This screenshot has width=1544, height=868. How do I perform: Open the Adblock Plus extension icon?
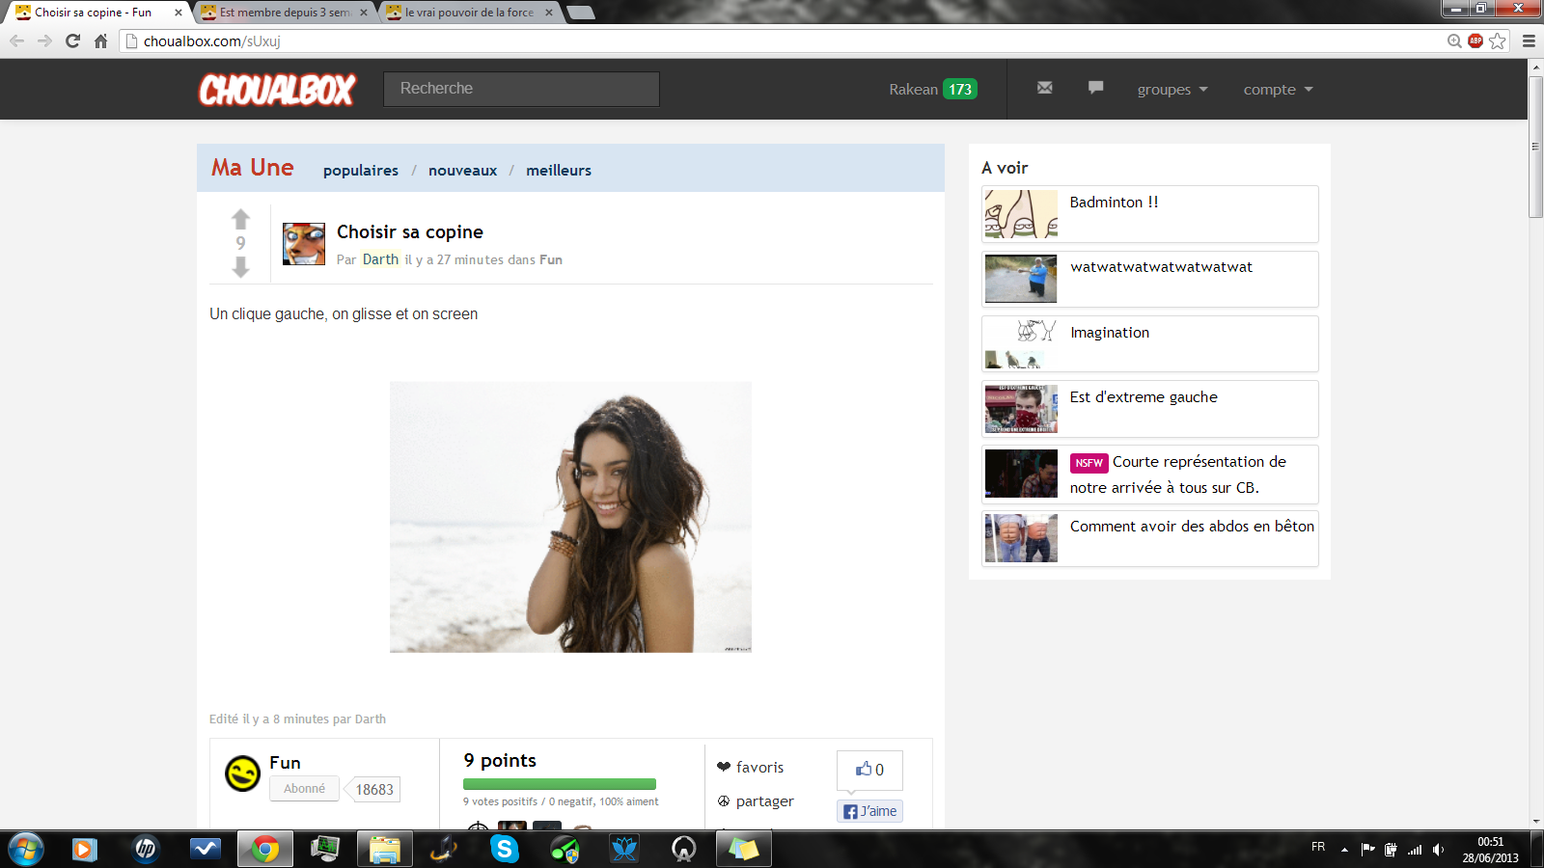(x=1475, y=41)
